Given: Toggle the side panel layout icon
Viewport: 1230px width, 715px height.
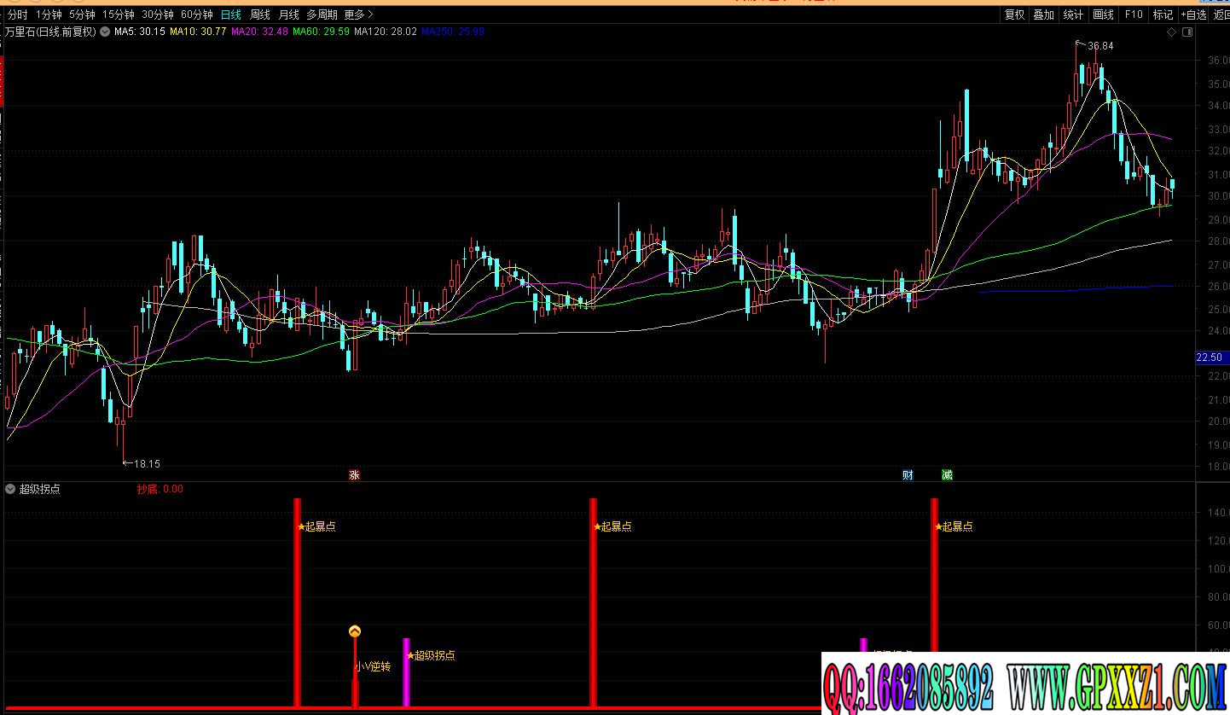Looking at the screenshot, I should click(1186, 32).
